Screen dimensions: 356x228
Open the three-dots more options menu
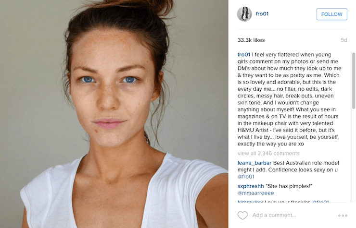coord(343,216)
